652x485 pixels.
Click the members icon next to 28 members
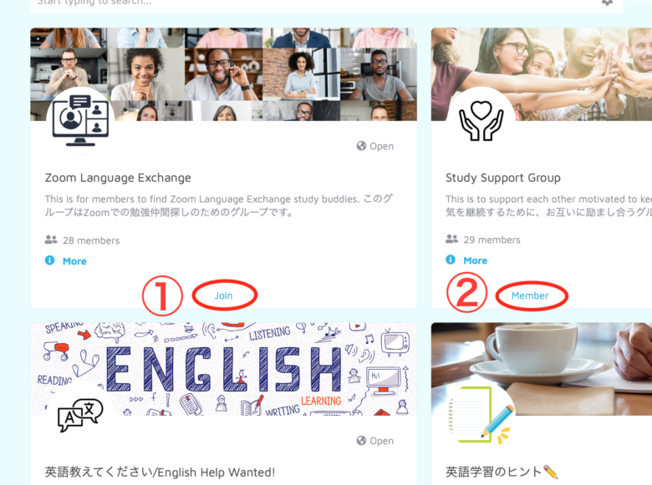(51, 240)
